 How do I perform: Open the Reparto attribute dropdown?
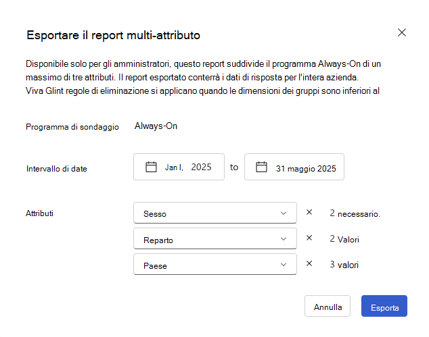pyautogui.click(x=215, y=238)
